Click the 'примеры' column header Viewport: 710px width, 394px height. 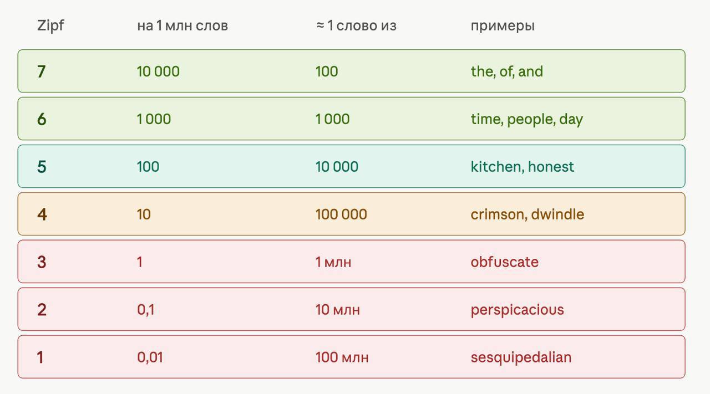(503, 26)
